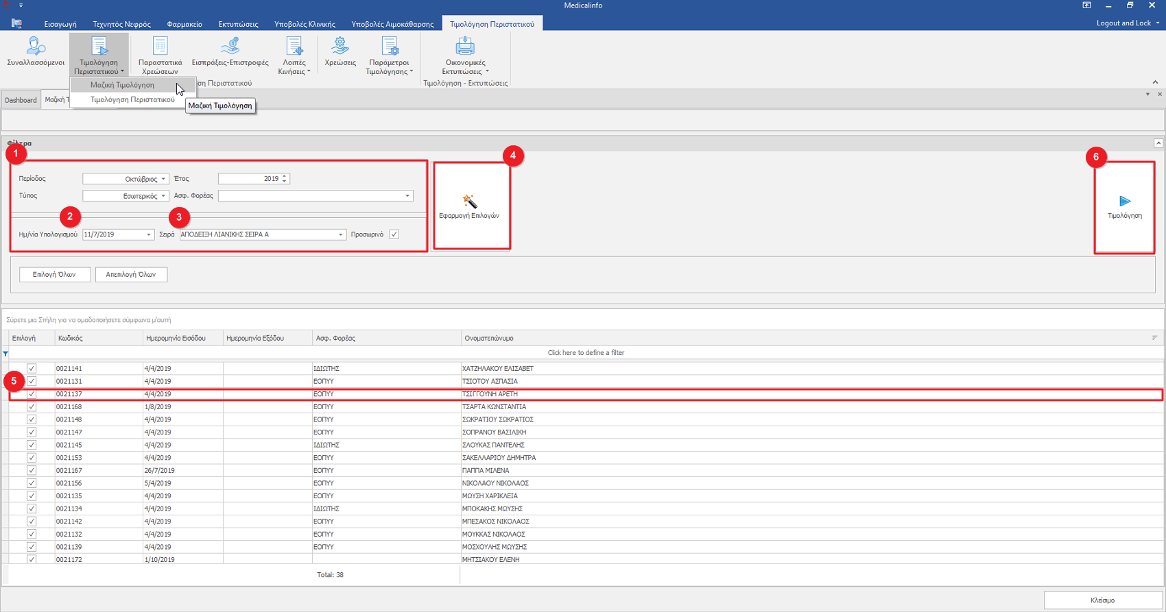Increase the Έτος year stepper
1166x612 pixels.
click(x=285, y=176)
